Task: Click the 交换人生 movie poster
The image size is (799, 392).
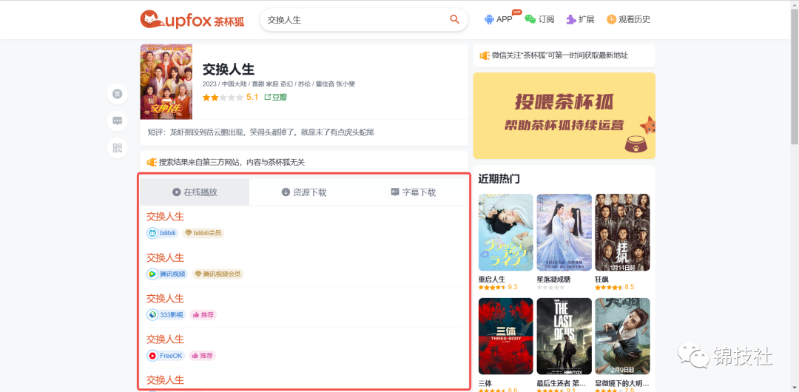Action: coord(166,81)
